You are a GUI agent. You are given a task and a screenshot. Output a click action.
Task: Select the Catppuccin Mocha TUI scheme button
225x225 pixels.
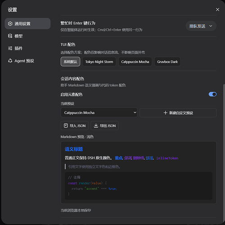(x=135, y=62)
